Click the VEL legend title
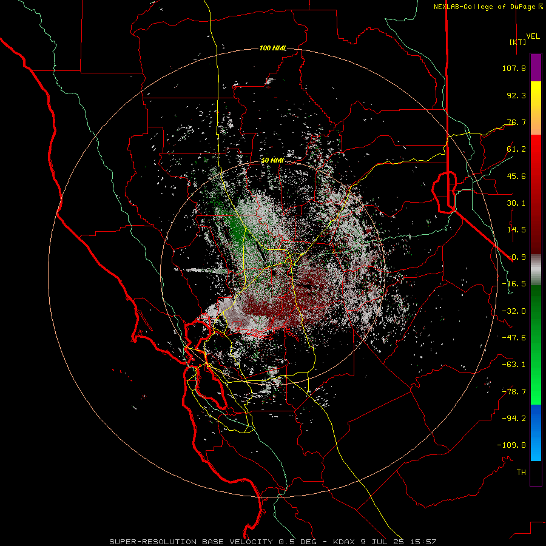Screen dimensions: 546x546 (x=533, y=36)
